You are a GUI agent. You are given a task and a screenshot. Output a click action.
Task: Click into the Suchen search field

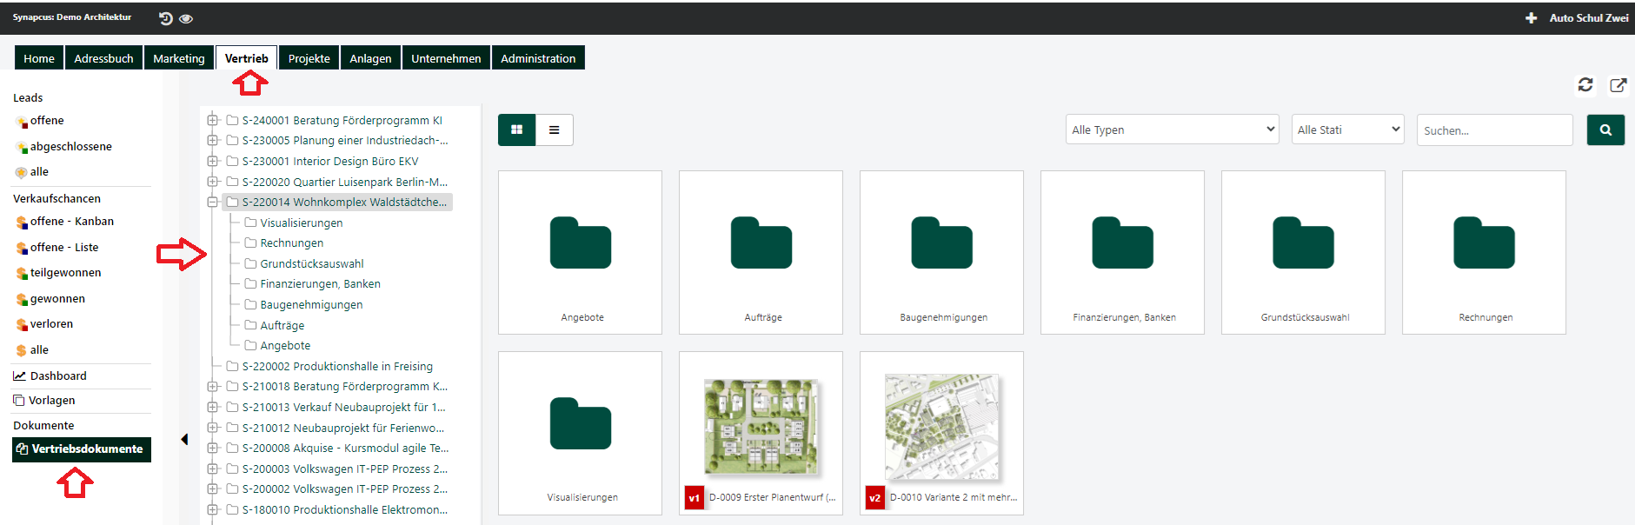click(1493, 130)
